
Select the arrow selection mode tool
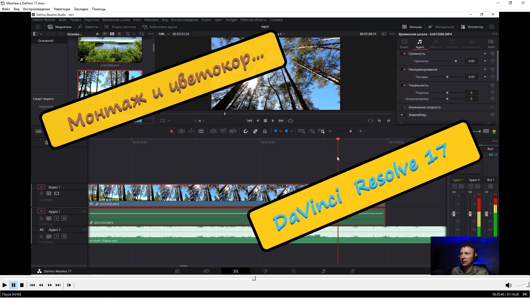click(x=172, y=131)
